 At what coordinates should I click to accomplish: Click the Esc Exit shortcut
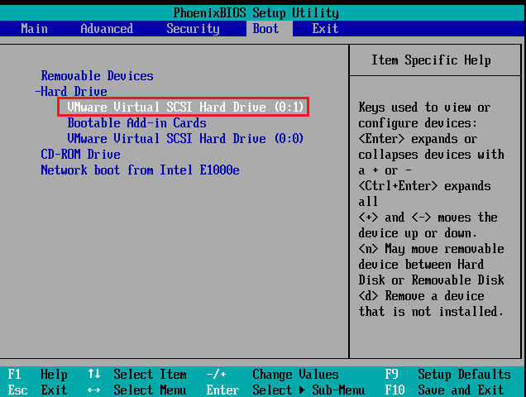38,390
